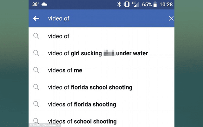Tap the 38° temperature reading
The width and height of the screenshot is (203, 127).
coord(35,4)
